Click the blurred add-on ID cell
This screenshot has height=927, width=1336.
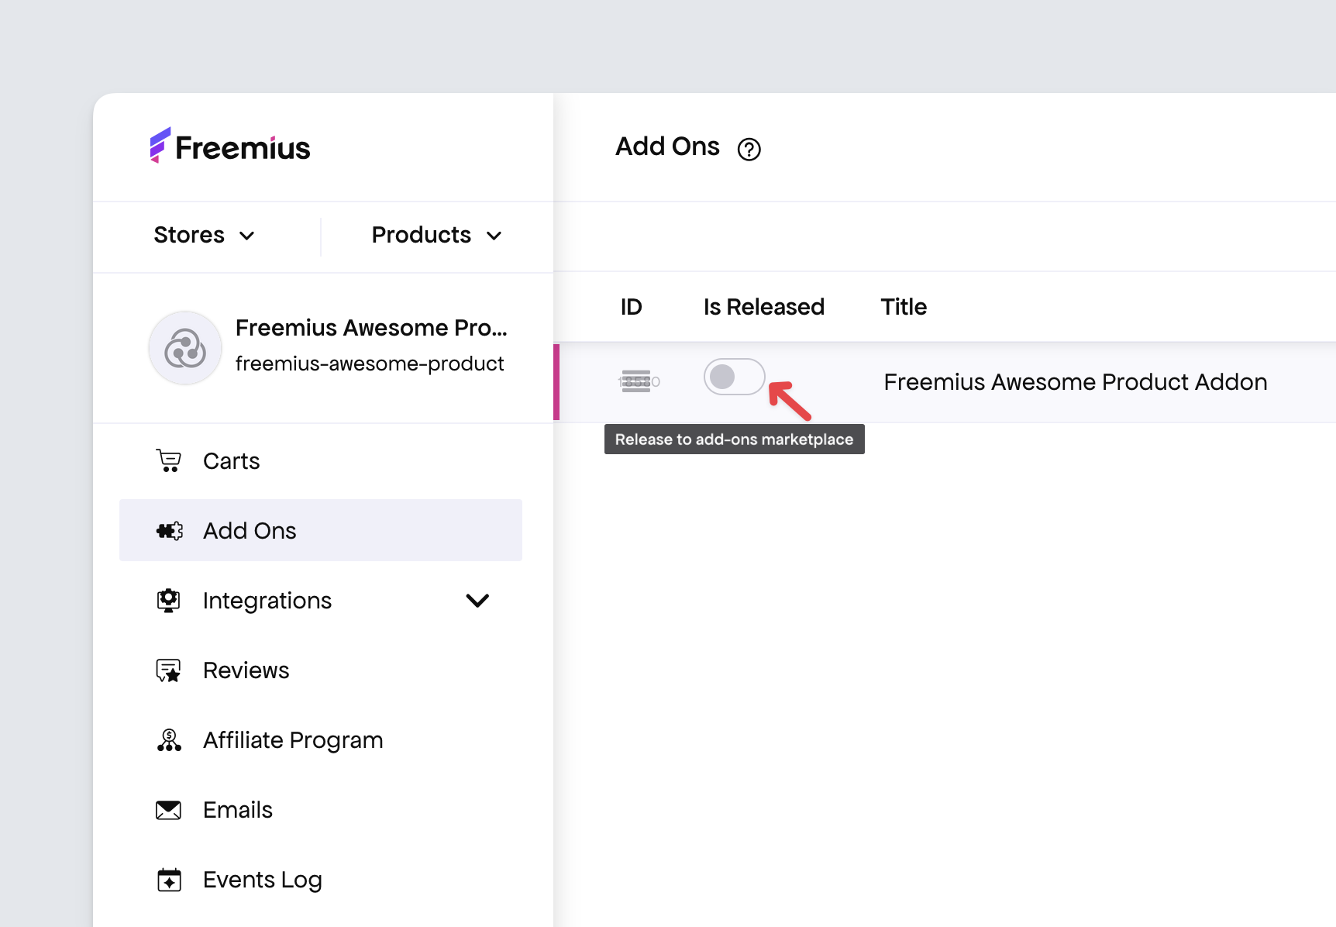[x=639, y=381]
